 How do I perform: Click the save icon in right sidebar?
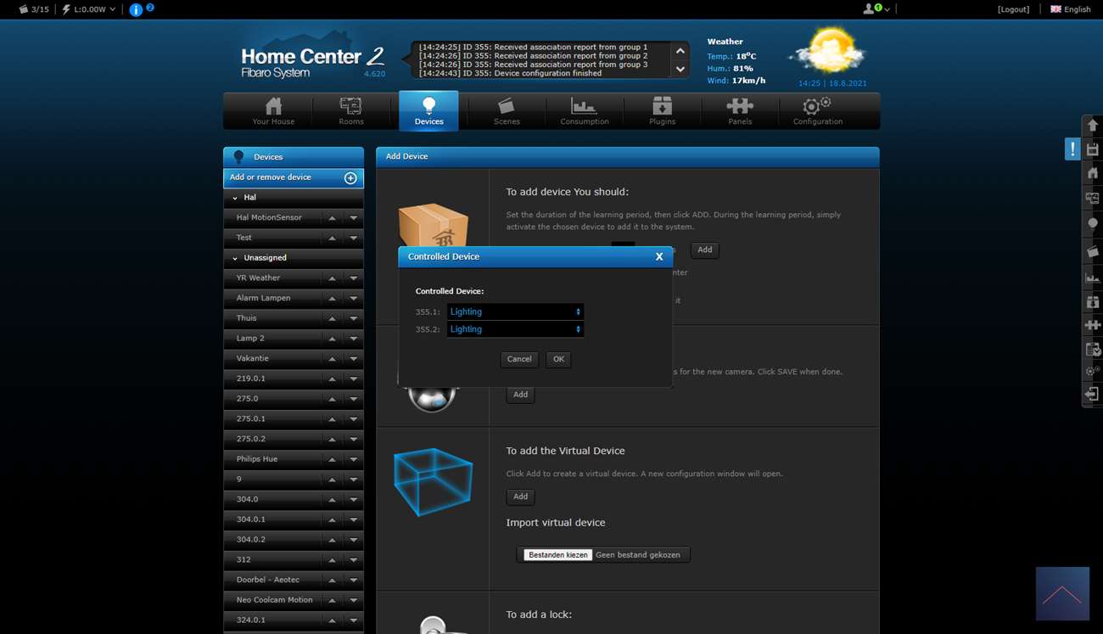(1092, 149)
